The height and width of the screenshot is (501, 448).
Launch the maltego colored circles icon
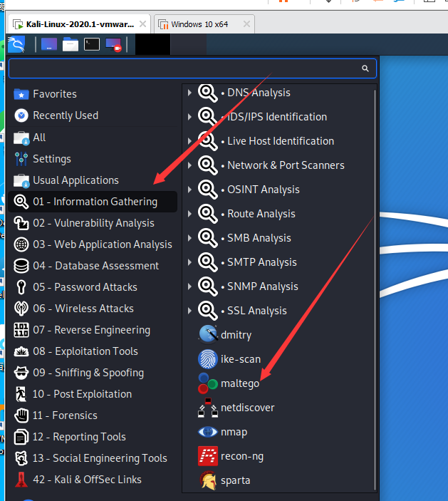click(208, 383)
